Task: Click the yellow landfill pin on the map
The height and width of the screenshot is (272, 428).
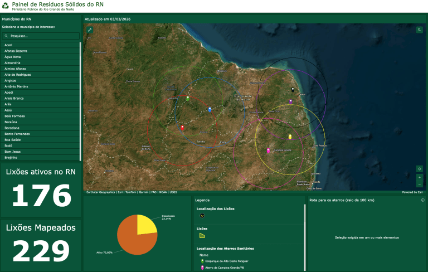Action: [290, 137]
